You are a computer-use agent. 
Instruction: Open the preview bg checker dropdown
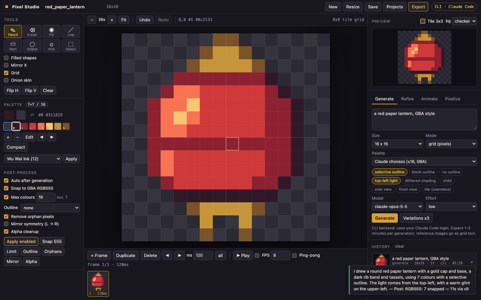(x=465, y=21)
